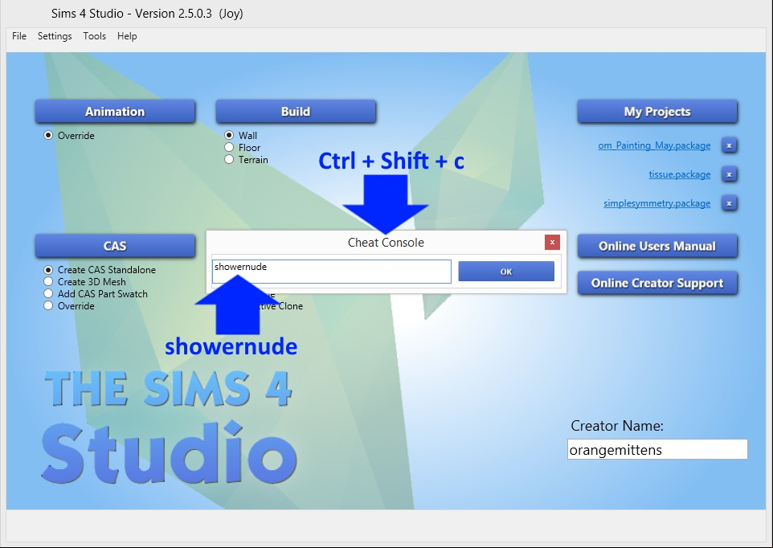773x548 pixels.
Task: Remove simplesymmetry.package from the project list
Action: coord(729,203)
